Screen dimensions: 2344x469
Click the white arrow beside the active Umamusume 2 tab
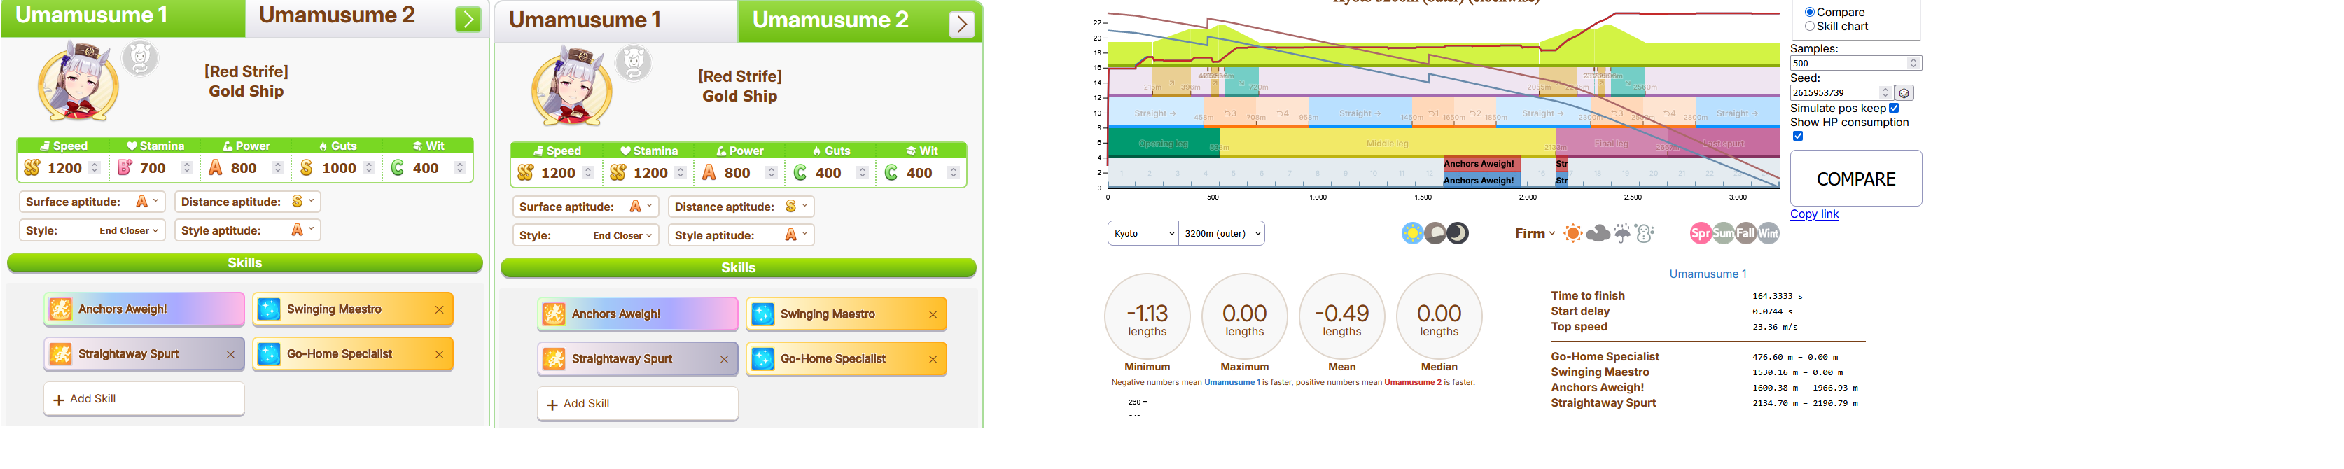click(x=962, y=24)
